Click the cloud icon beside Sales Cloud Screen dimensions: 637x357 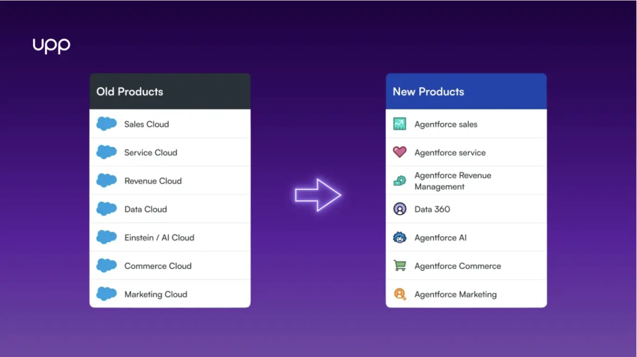click(x=106, y=124)
